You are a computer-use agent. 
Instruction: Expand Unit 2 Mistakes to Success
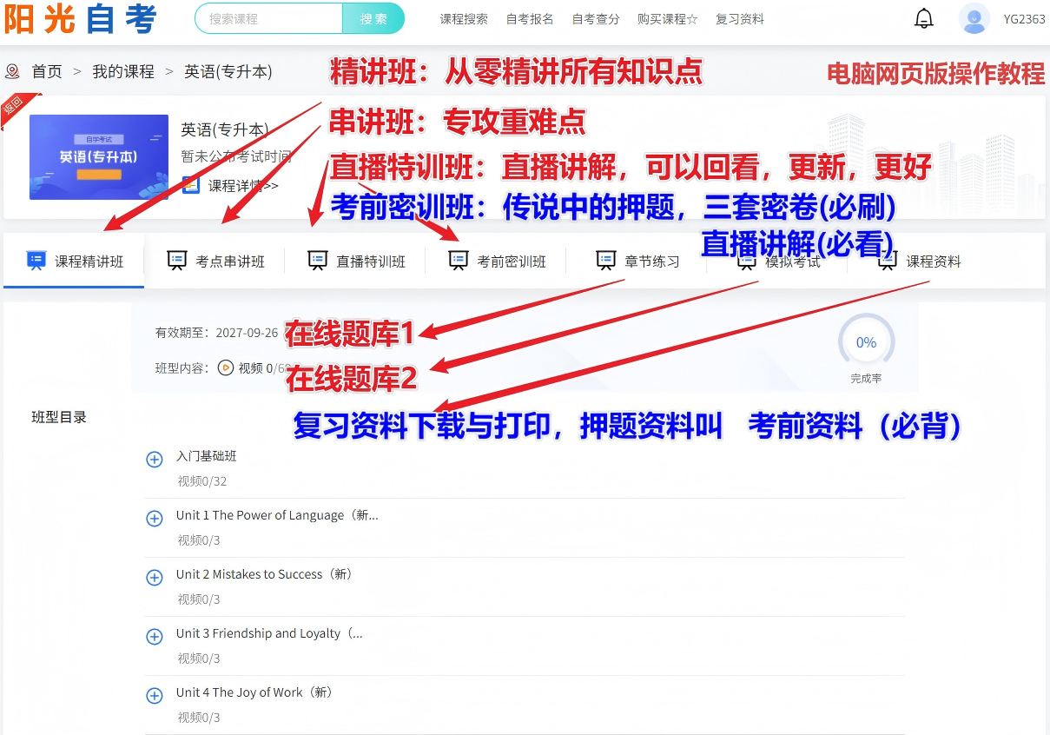155,578
